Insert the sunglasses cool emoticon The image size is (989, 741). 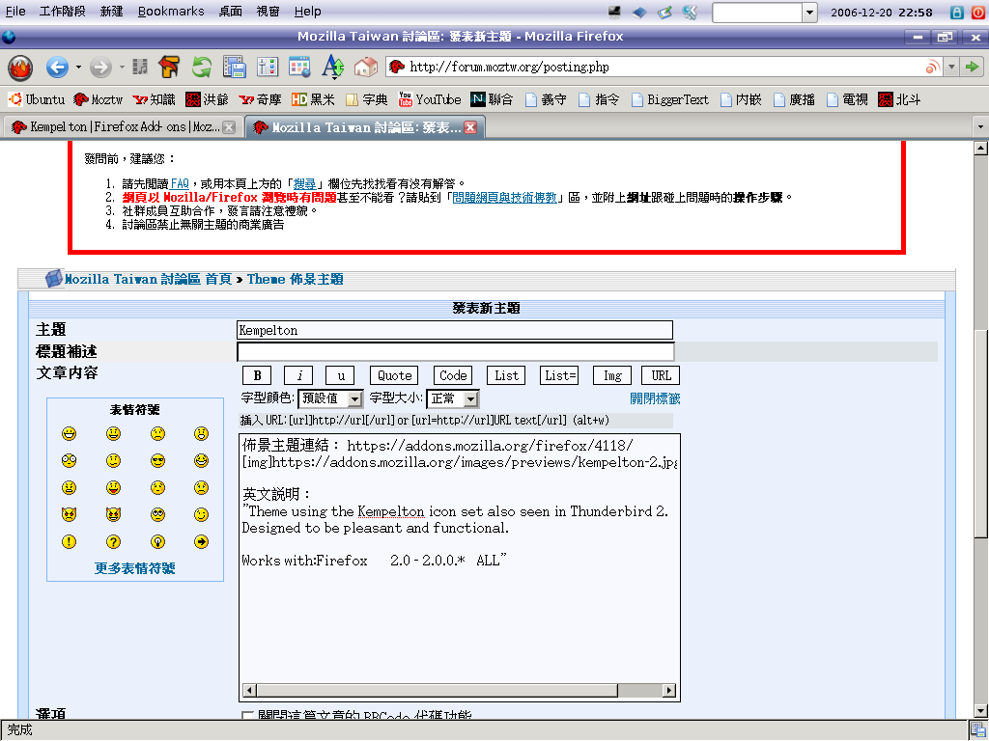(x=157, y=460)
